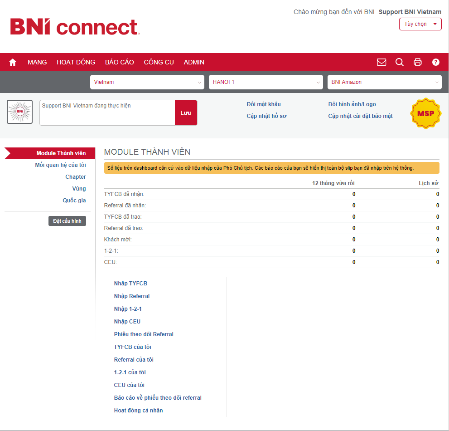Open Hoạt động cá nhân link

(138, 410)
